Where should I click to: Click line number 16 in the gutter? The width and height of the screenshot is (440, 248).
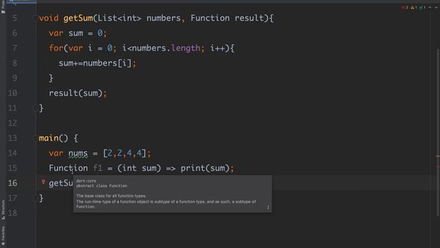click(12, 183)
